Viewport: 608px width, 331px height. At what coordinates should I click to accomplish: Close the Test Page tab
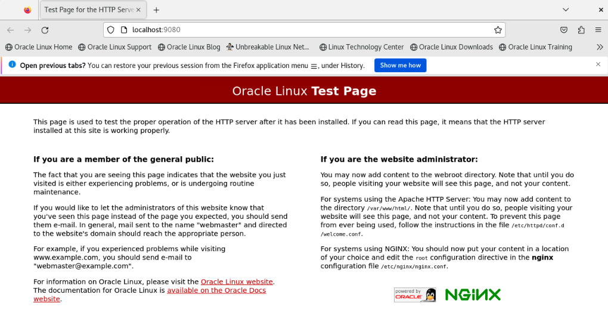138,10
